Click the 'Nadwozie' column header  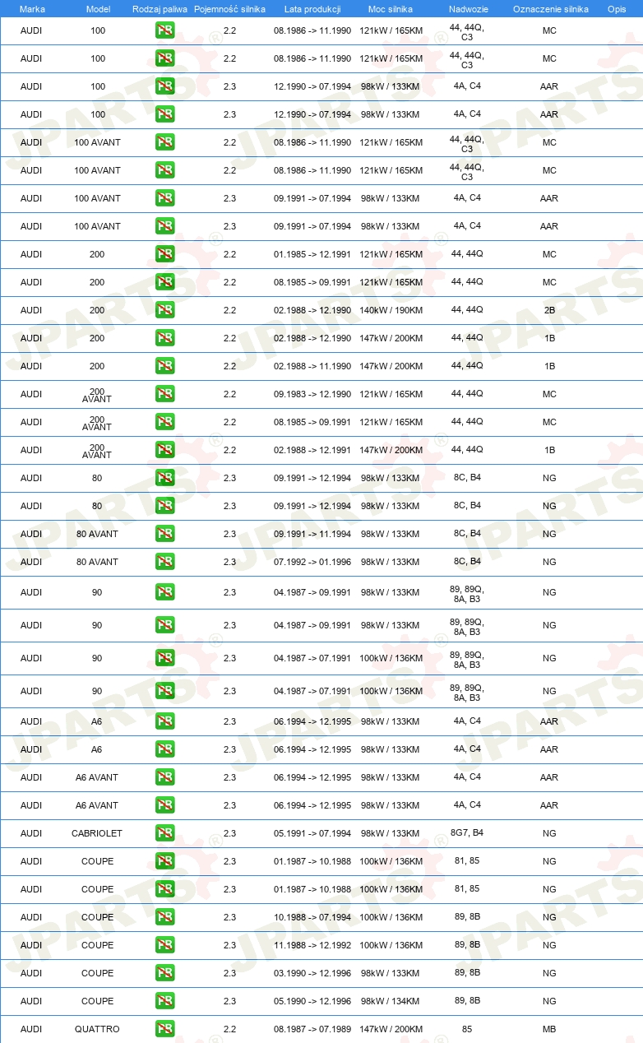point(467,9)
